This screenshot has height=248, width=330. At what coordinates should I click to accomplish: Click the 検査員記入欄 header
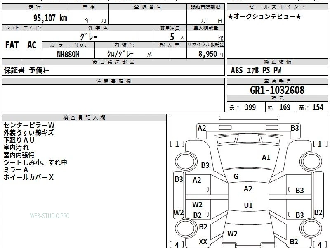(84, 118)
